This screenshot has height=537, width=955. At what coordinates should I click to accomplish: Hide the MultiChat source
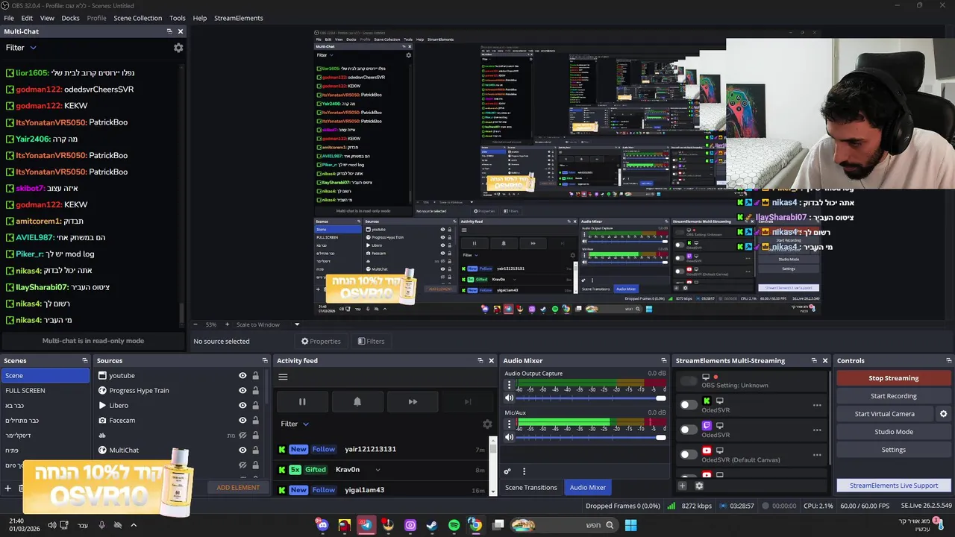(x=242, y=450)
